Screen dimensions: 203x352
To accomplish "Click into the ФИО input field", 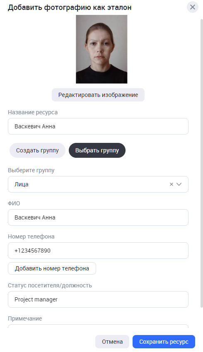I will click(98, 217).
